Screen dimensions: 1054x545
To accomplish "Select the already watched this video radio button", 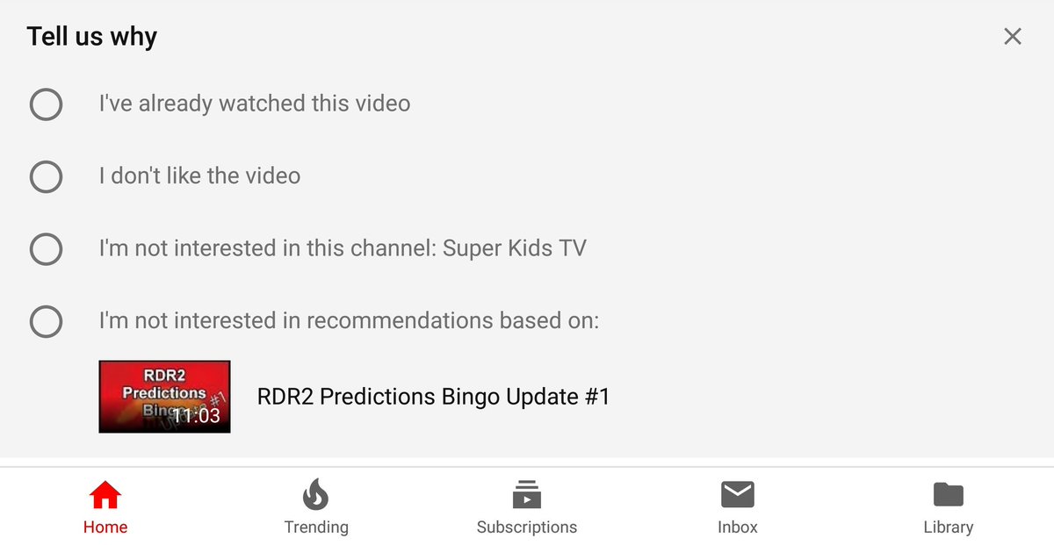I will (46, 104).
